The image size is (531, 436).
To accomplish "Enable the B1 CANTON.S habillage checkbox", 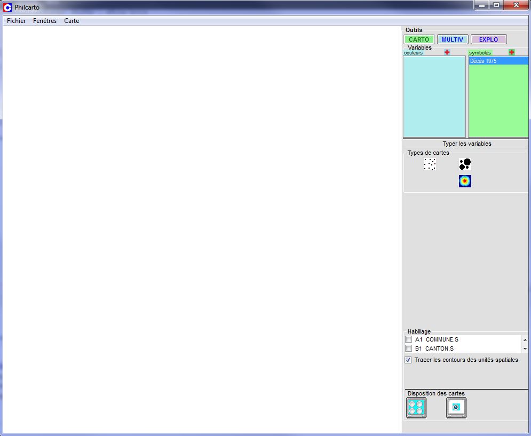I will click(409, 348).
